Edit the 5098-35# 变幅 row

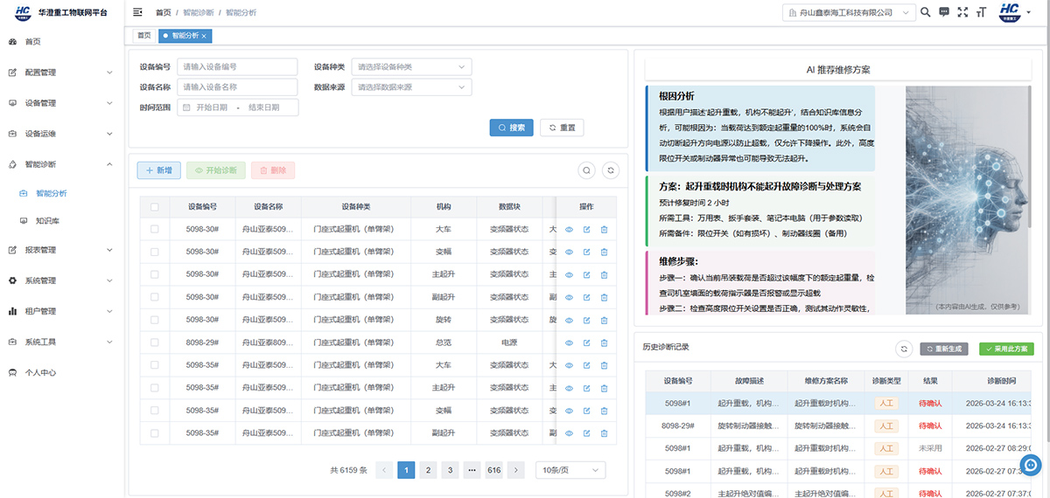pos(586,410)
